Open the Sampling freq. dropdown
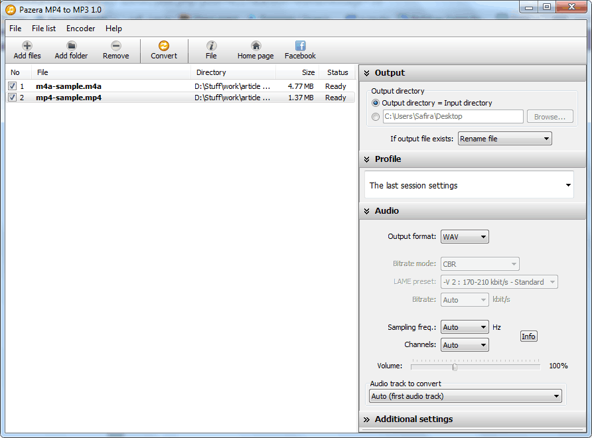The width and height of the screenshot is (592, 438). [465, 327]
